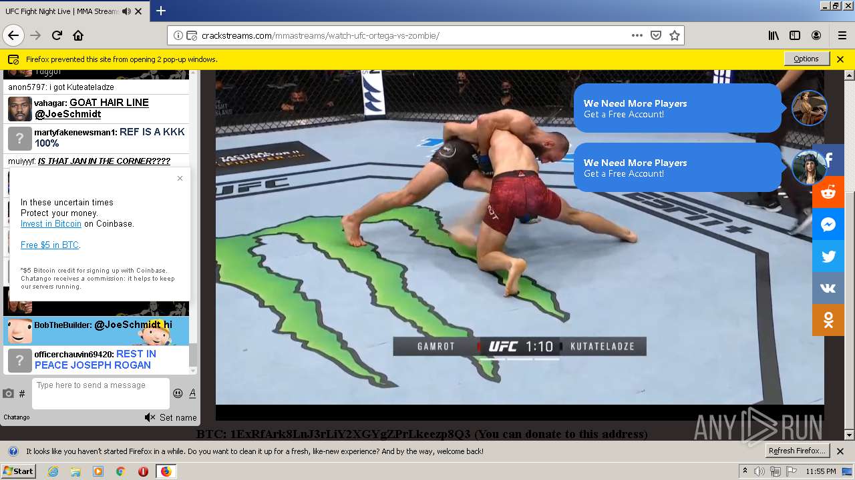Screen dimensions: 855x480
Task: Click the address bar URL
Action: tap(321, 36)
